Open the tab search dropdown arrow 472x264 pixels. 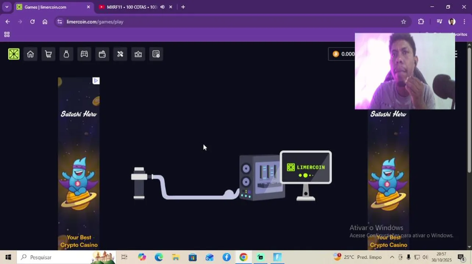coord(7,7)
